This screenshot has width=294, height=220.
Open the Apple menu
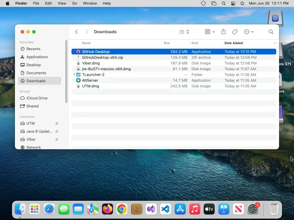[x=7, y=3]
